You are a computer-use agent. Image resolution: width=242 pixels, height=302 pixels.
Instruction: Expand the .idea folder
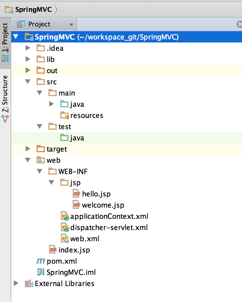pos(28,48)
